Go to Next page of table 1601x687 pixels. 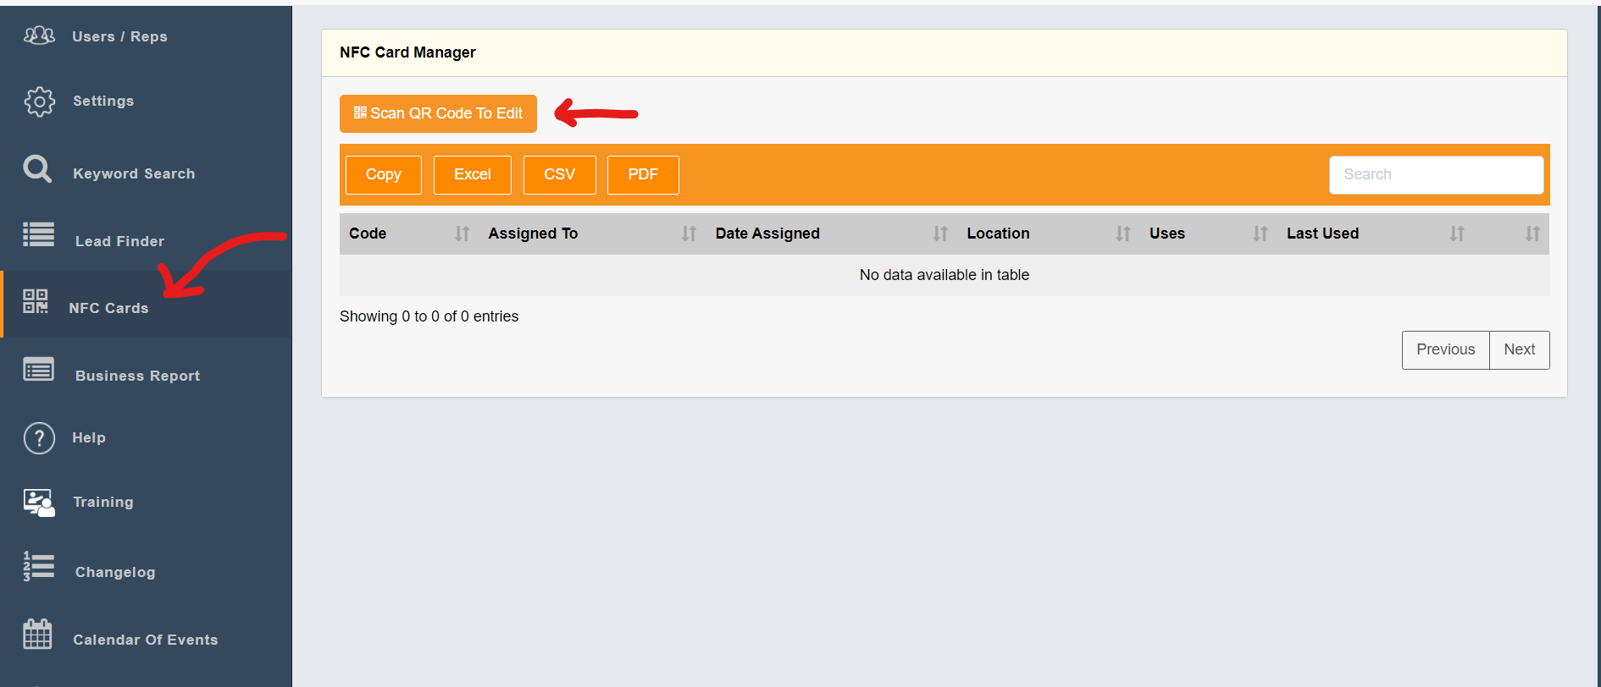[1519, 349]
